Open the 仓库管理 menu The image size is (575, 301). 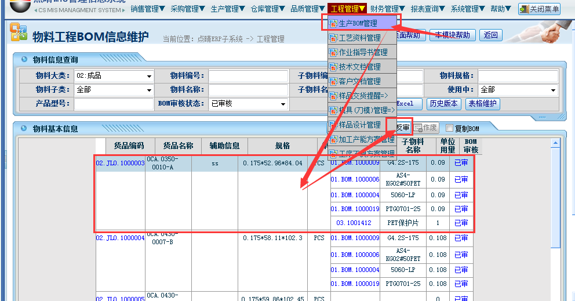(268, 9)
